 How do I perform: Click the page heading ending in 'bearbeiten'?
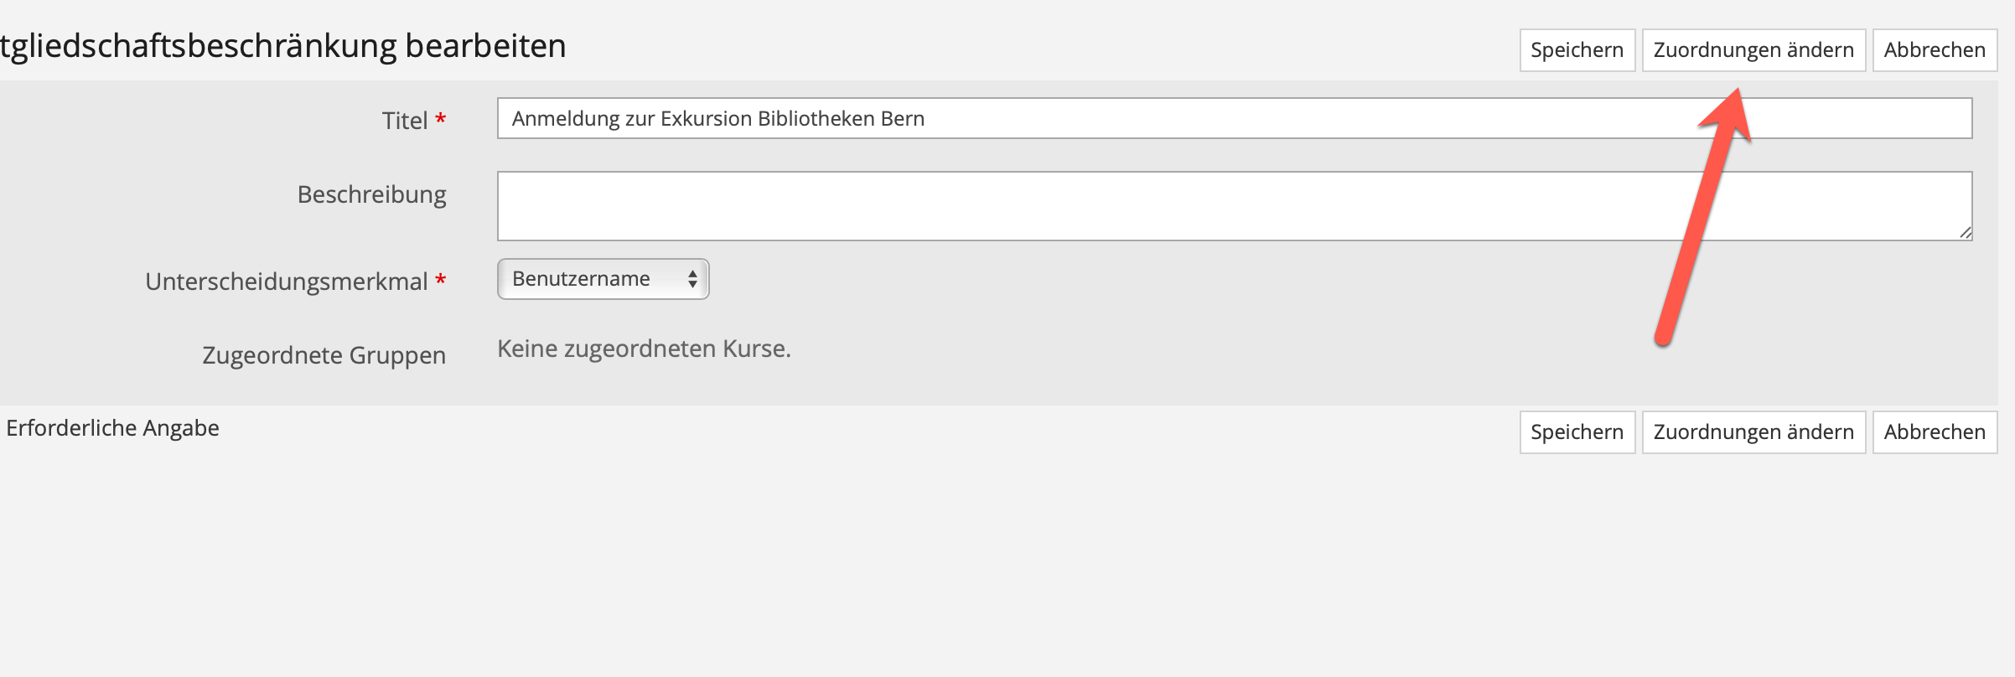click(x=283, y=46)
